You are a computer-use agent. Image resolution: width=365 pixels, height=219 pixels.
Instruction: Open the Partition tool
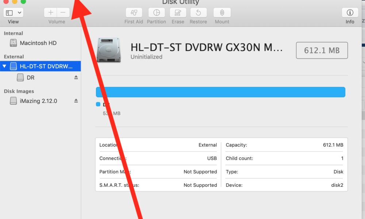click(x=157, y=12)
